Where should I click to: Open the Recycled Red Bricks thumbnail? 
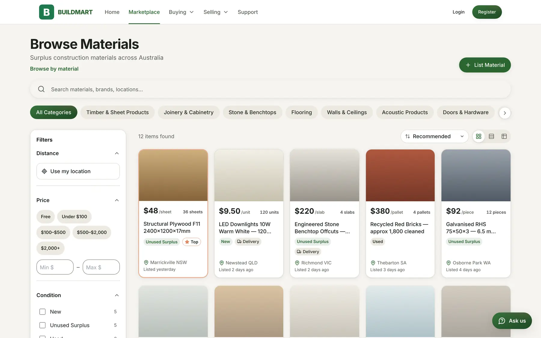[400, 175]
